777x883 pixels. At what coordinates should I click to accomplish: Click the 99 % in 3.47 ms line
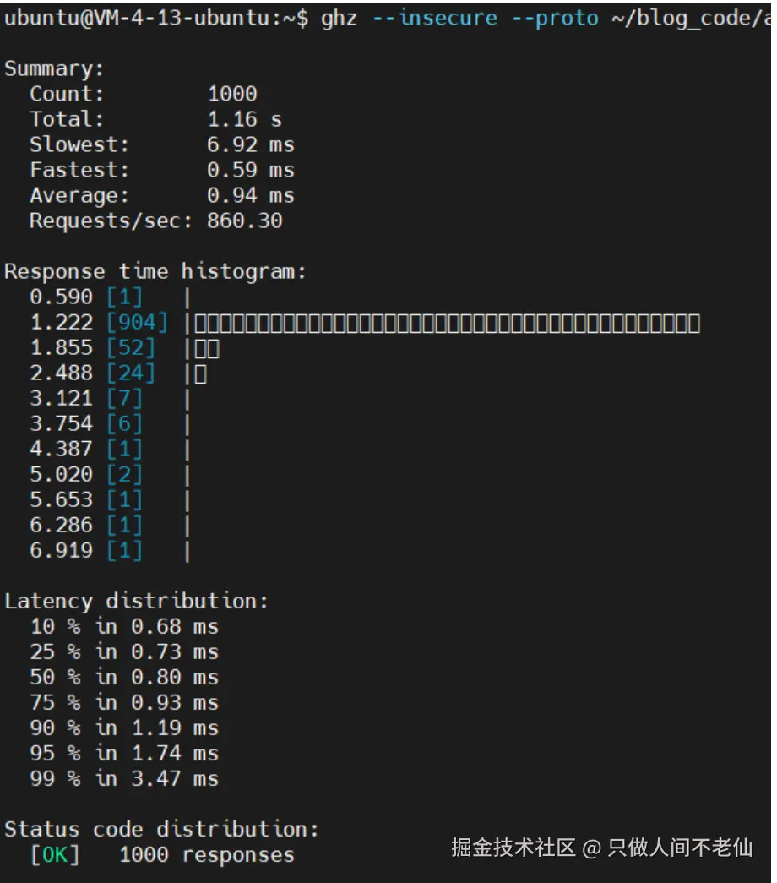coord(123,779)
